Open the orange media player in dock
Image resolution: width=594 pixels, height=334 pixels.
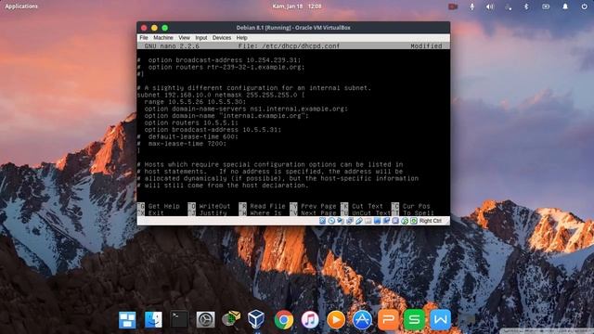(336, 319)
